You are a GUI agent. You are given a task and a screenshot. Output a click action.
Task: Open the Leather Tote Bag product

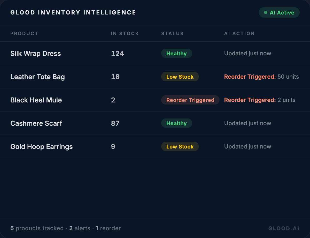point(37,77)
